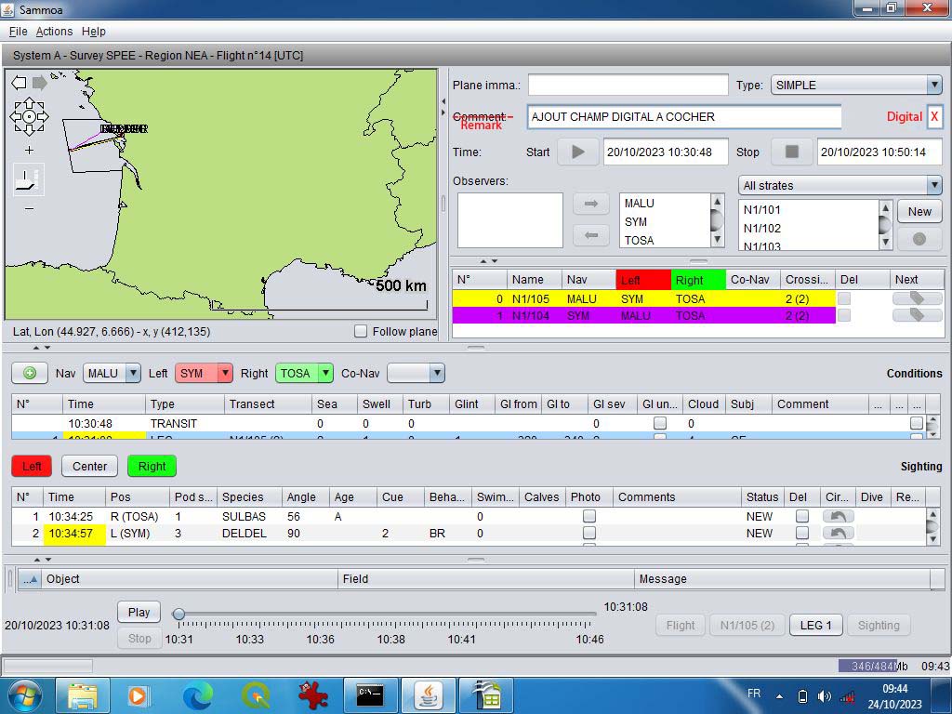
Task: Toggle Del checkbox for DELDEL sighting
Action: click(x=802, y=533)
